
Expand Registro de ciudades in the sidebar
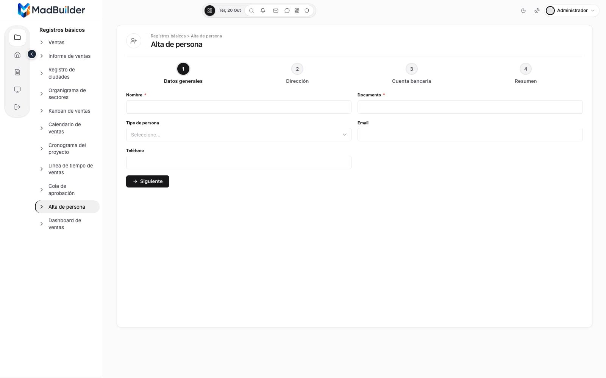tap(67, 73)
